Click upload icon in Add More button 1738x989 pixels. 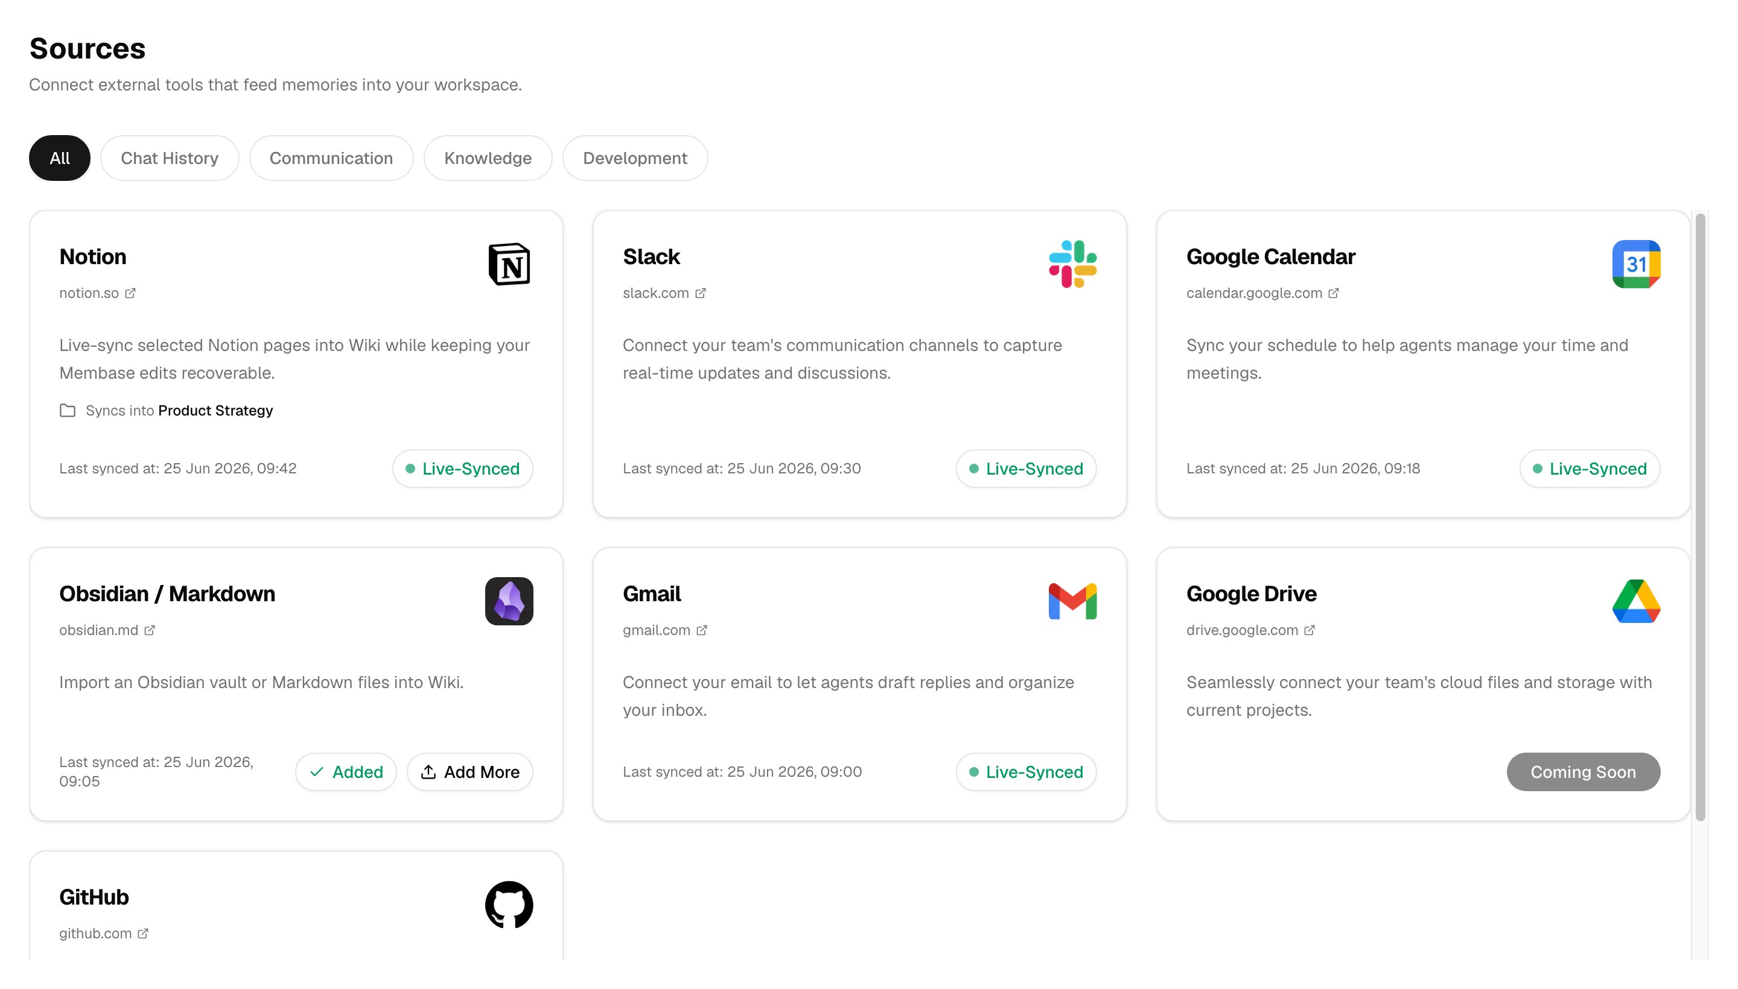(x=428, y=772)
